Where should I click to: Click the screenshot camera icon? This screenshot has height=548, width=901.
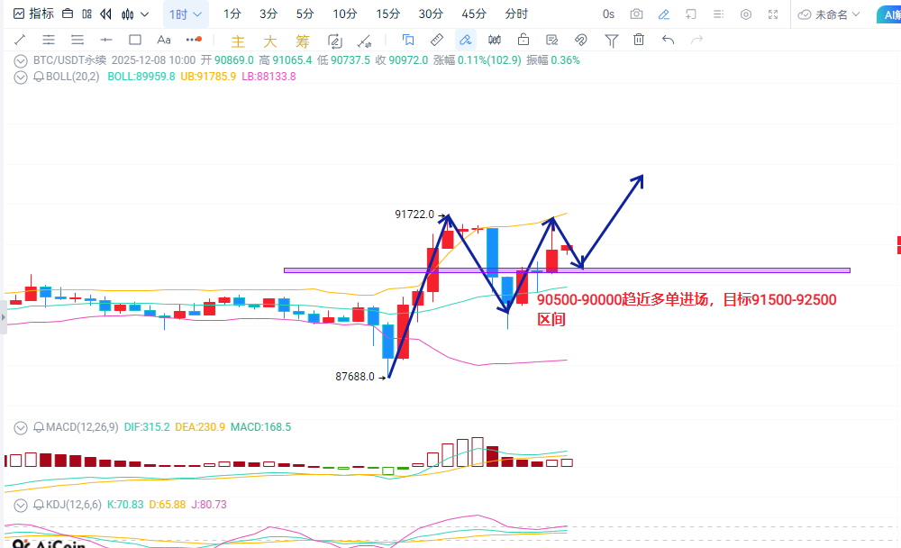[637, 14]
